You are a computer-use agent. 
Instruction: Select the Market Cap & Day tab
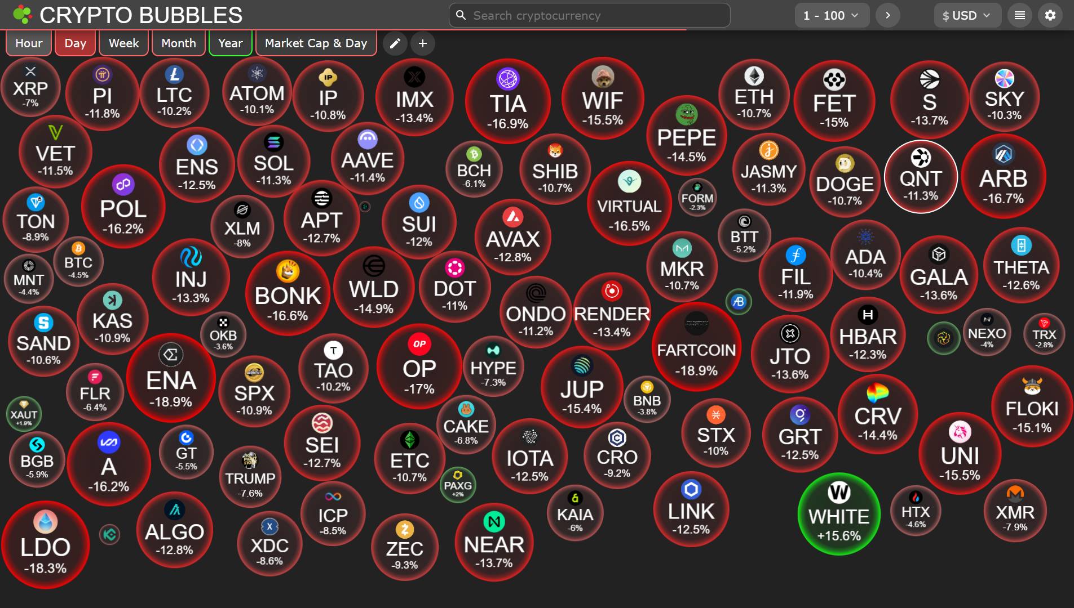[316, 43]
